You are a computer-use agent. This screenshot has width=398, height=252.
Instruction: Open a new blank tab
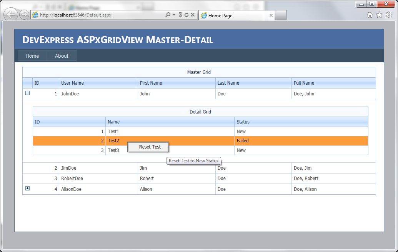pyautogui.click(x=281, y=15)
